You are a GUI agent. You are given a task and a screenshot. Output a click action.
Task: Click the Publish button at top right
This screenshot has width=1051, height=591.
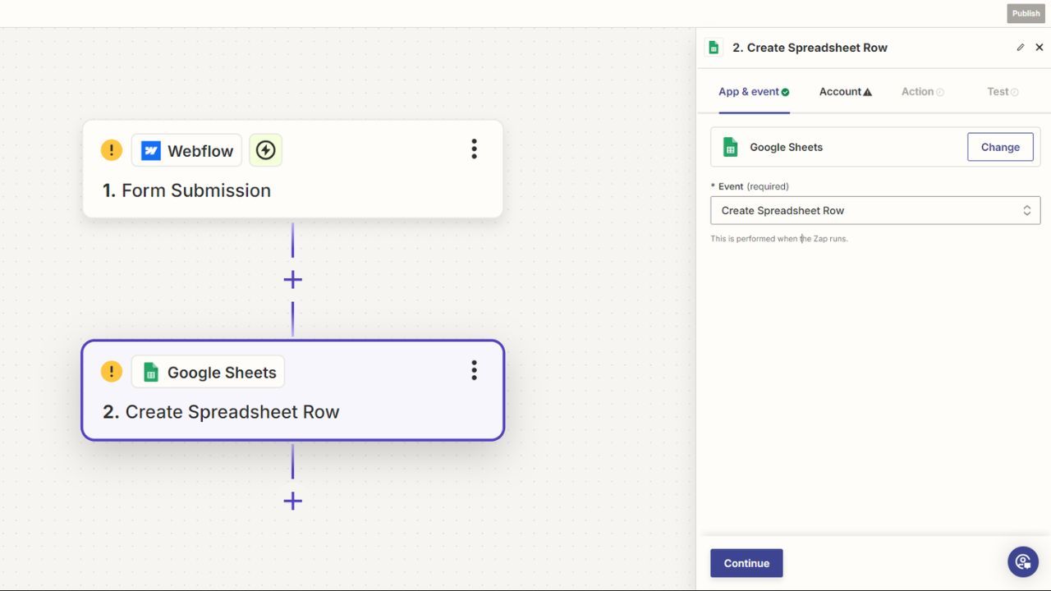[x=1026, y=13]
